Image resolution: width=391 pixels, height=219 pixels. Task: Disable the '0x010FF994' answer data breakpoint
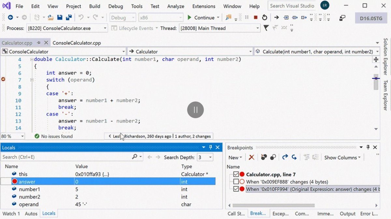[236, 189]
